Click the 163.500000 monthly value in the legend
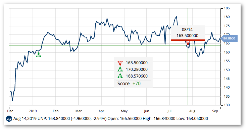 click(137, 63)
